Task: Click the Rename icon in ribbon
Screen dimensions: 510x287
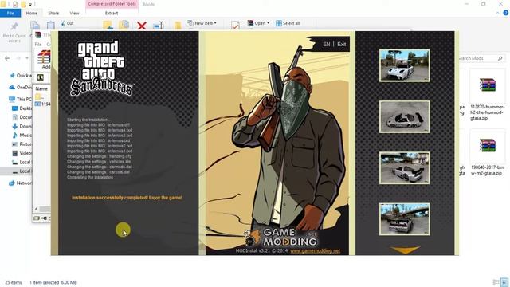Action: 159,26
